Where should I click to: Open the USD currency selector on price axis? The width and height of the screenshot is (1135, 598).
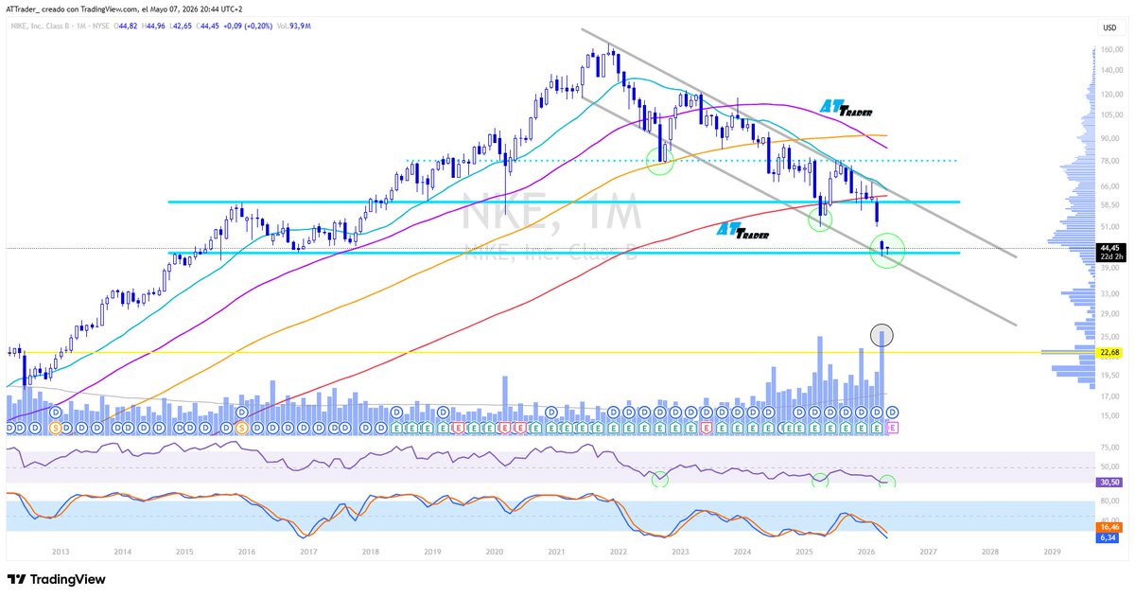click(1109, 27)
